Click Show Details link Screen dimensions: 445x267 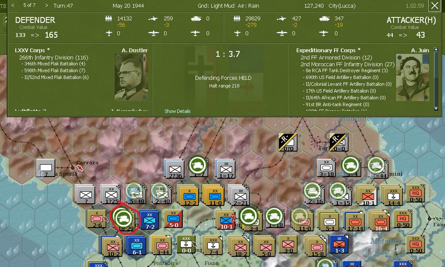177,111
